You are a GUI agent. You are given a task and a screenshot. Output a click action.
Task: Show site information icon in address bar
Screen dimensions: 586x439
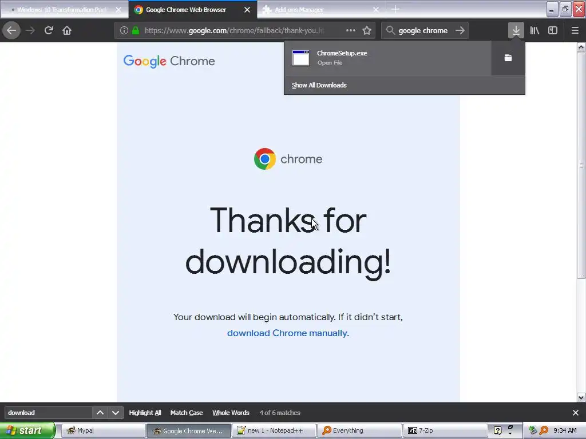click(x=124, y=31)
